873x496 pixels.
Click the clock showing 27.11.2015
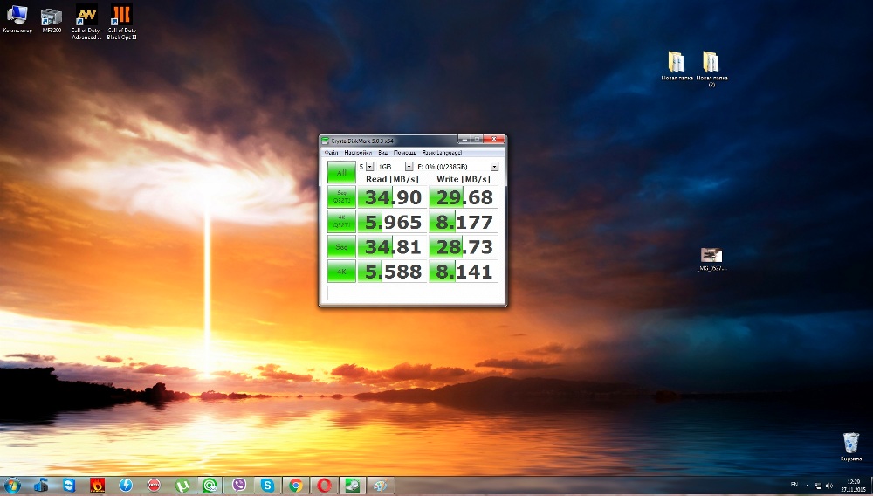click(x=853, y=486)
